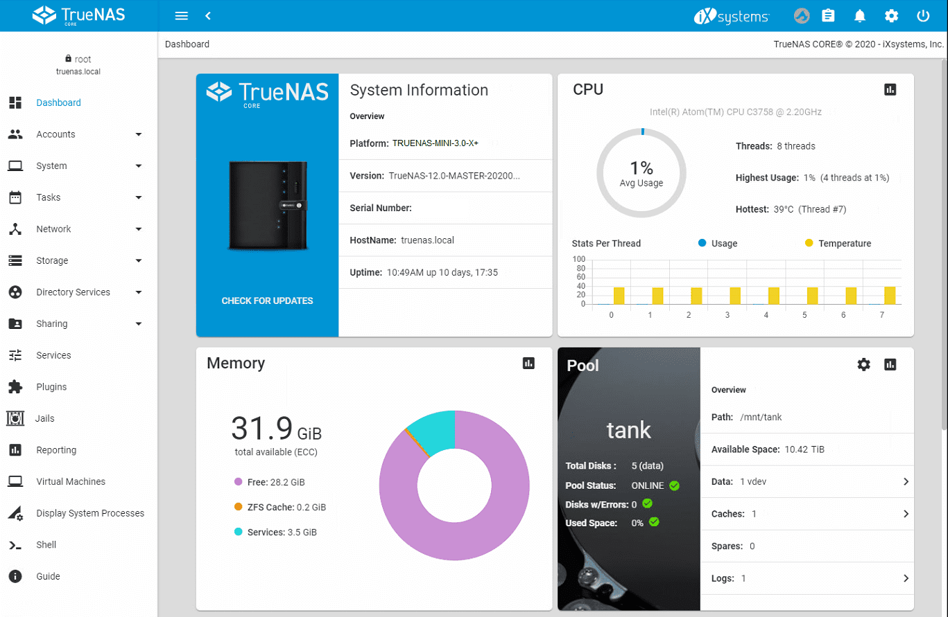Open the notifications bell icon
This screenshot has width=948, height=617.
[x=860, y=16]
